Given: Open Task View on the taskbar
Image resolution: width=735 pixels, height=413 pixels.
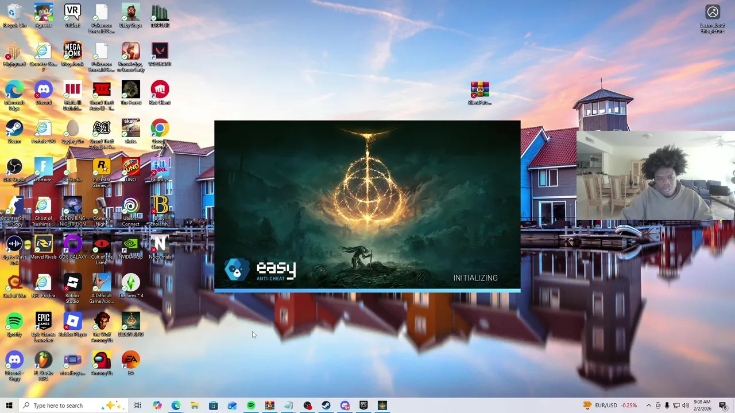Looking at the screenshot, I should [x=138, y=406].
